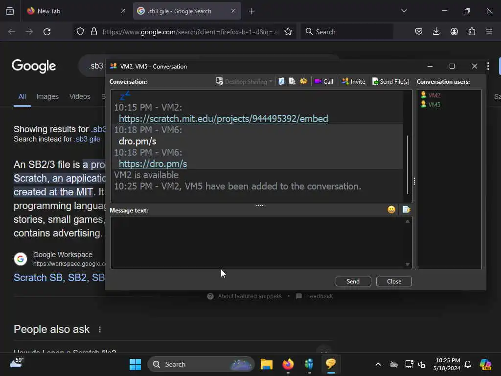
Task: Click the Firefox View icon
Action: (x=10, y=11)
